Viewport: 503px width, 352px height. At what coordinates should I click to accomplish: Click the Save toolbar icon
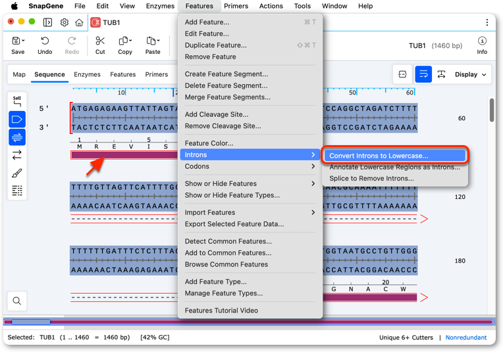pyautogui.click(x=16, y=41)
